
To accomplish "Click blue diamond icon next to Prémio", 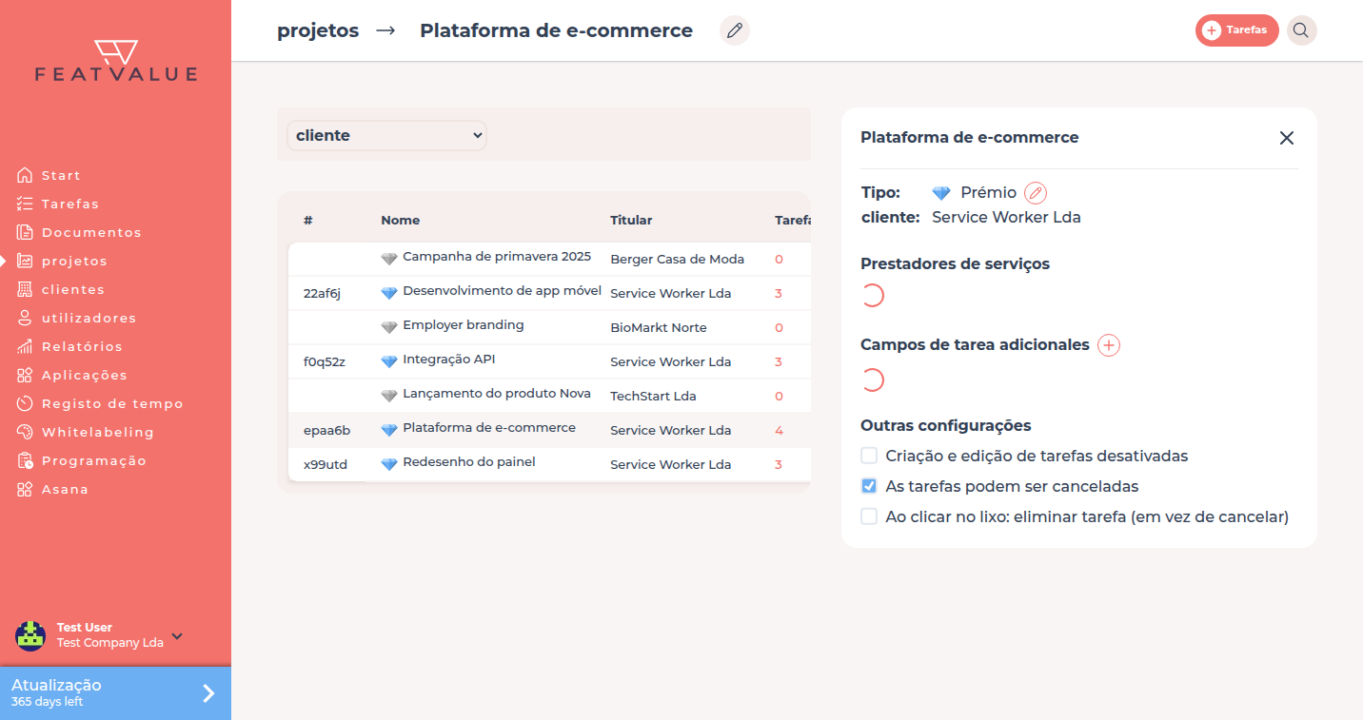I will pos(941,193).
